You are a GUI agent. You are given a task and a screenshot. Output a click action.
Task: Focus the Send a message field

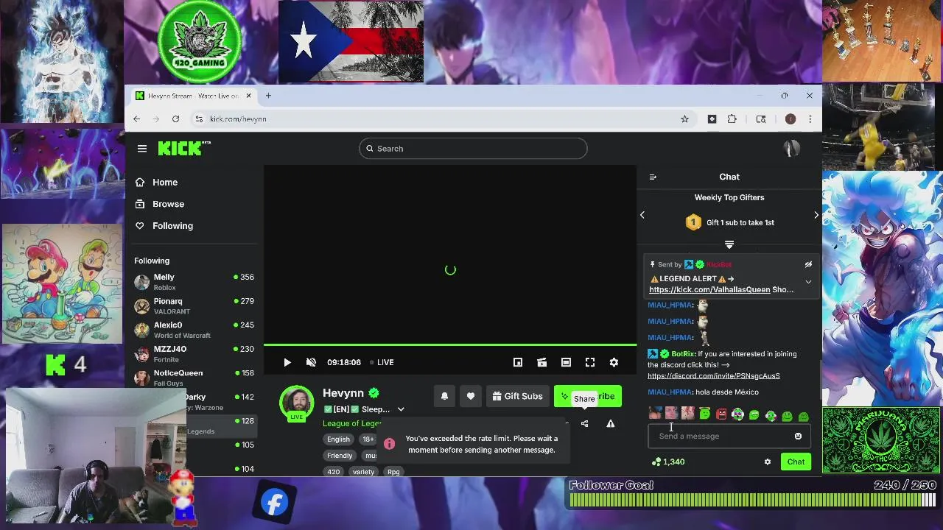[x=729, y=436]
